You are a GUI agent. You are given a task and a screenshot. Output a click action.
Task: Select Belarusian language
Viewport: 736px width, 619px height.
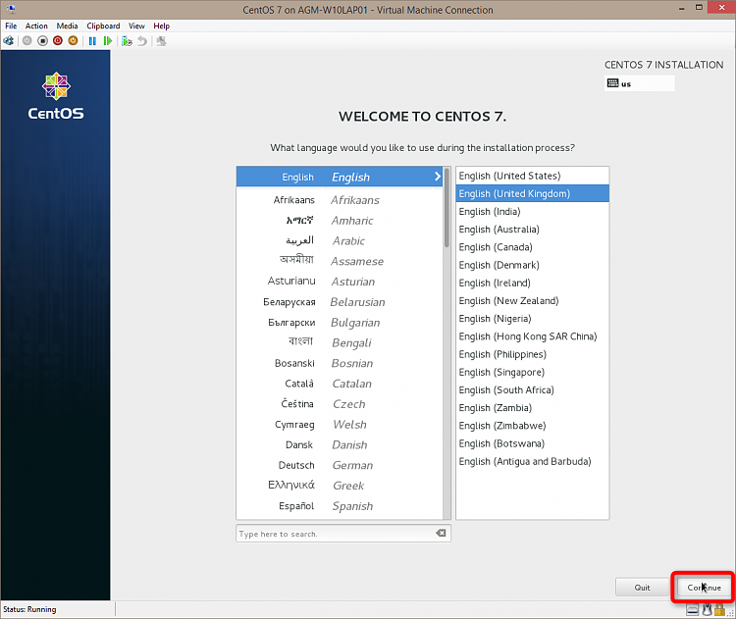coord(340,302)
